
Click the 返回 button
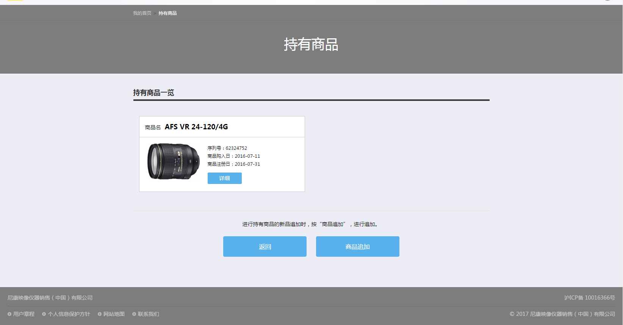tap(265, 246)
